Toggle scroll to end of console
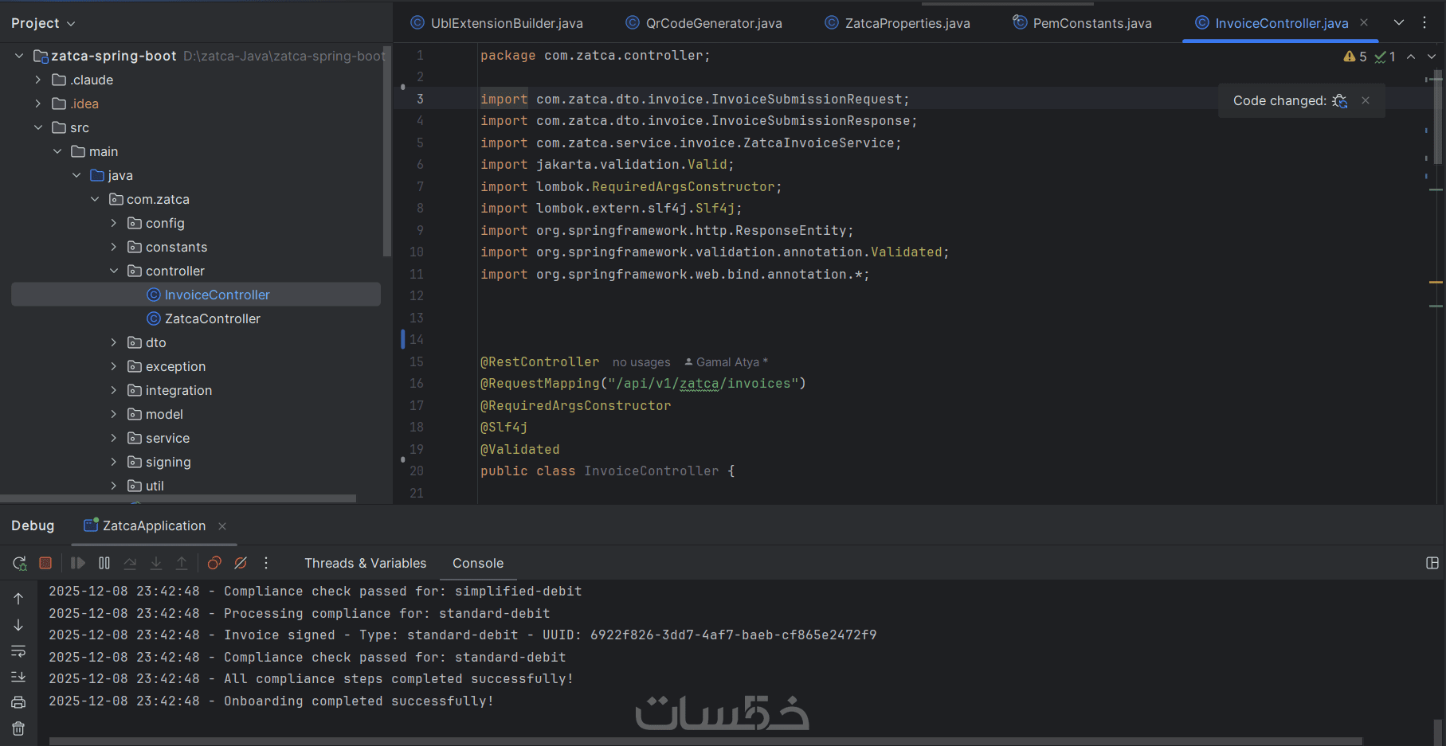Screen dimensions: 1446x746 click(18, 677)
